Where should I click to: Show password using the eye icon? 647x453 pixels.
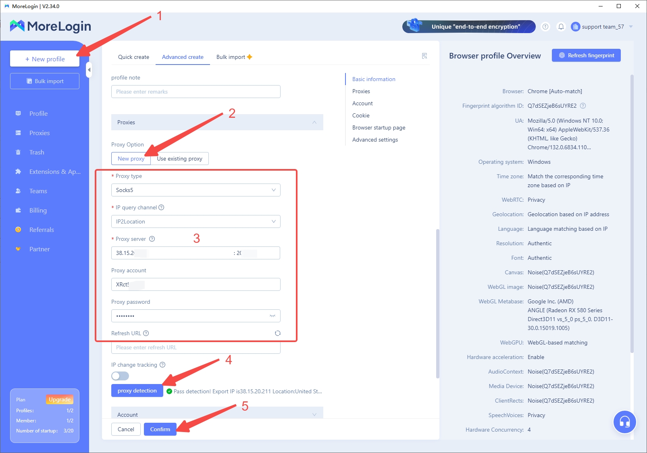click(273, 316)
